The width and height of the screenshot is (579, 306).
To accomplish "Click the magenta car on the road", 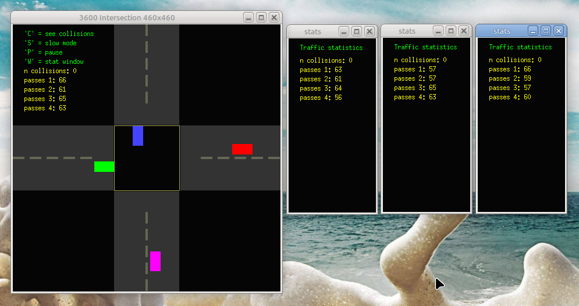I will tap(155, 261).
